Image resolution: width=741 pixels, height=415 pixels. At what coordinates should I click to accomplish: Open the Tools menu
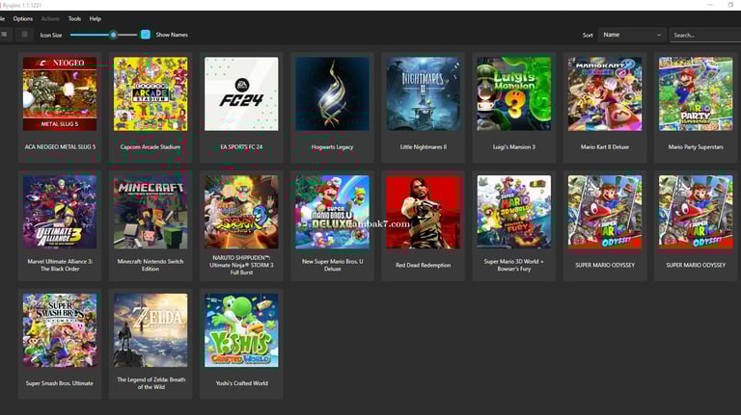[x=74, y=19]
